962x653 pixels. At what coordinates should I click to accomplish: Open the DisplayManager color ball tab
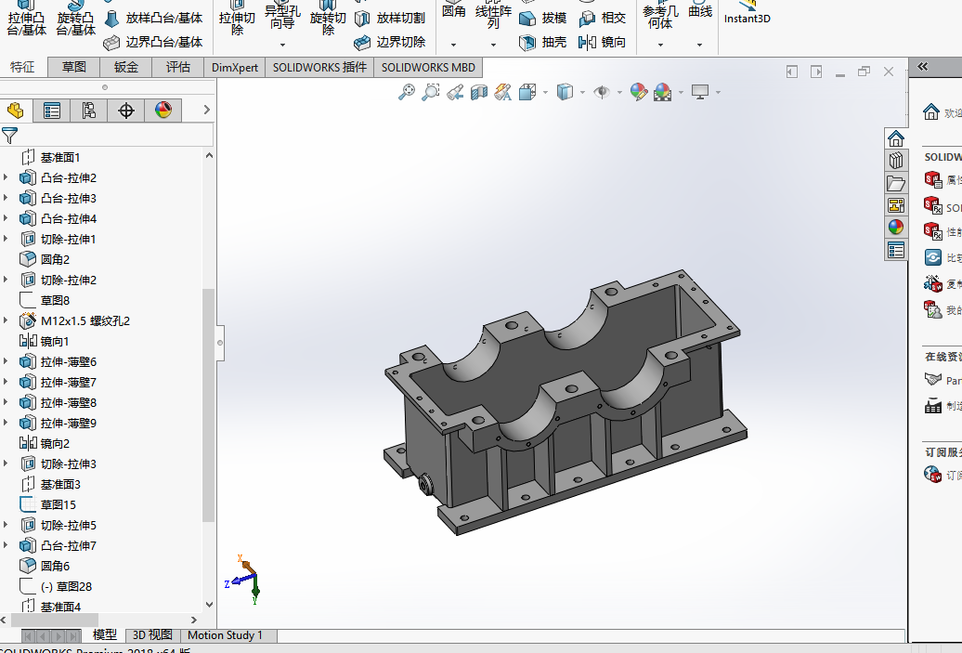[163, 111]
